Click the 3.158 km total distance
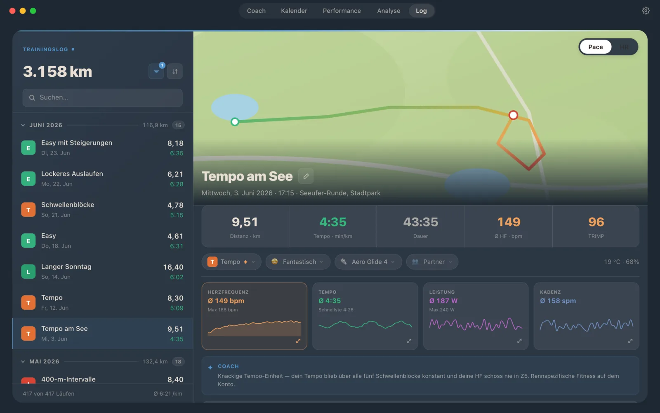 [58, 71]
